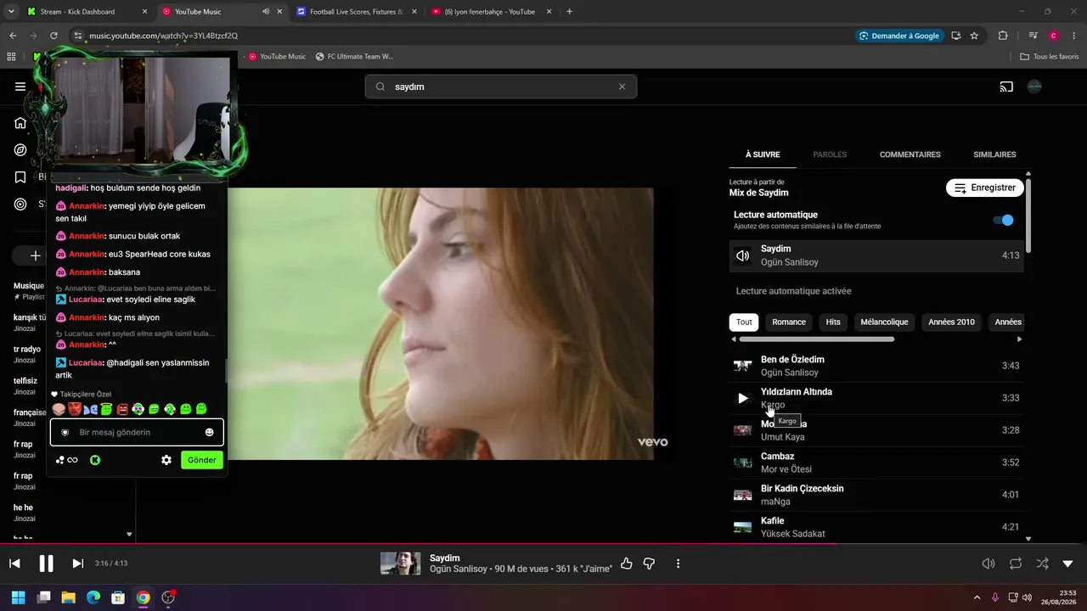
Task: Show hidden system tray icons
Action: coord(977,597)
